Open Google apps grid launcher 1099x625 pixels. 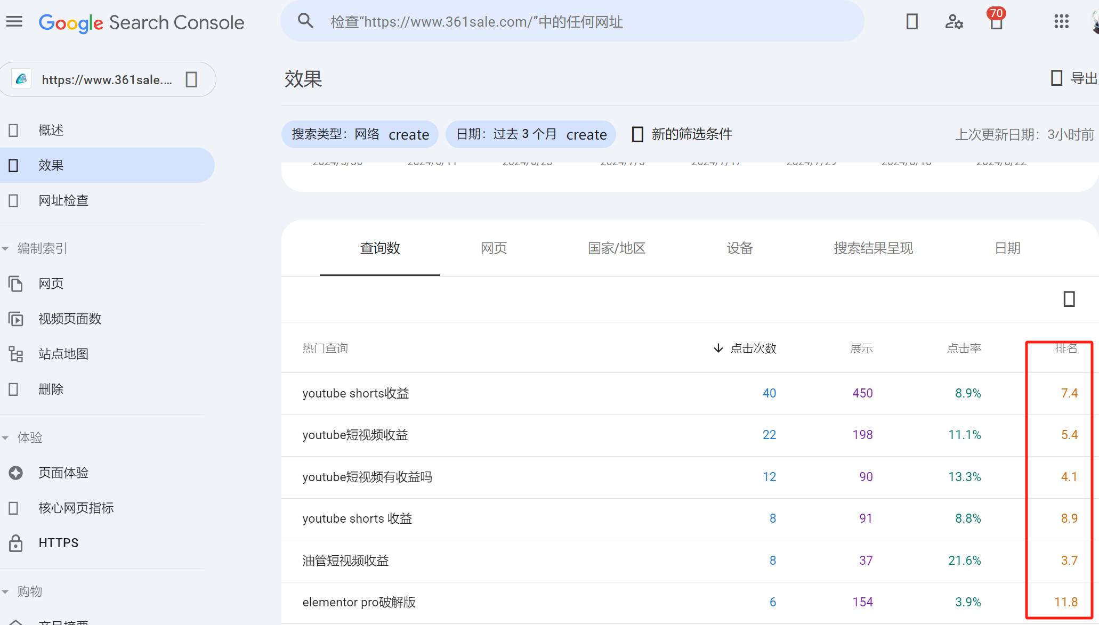1062,22
